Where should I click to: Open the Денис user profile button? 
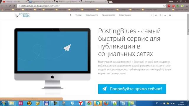click(171, 1)
